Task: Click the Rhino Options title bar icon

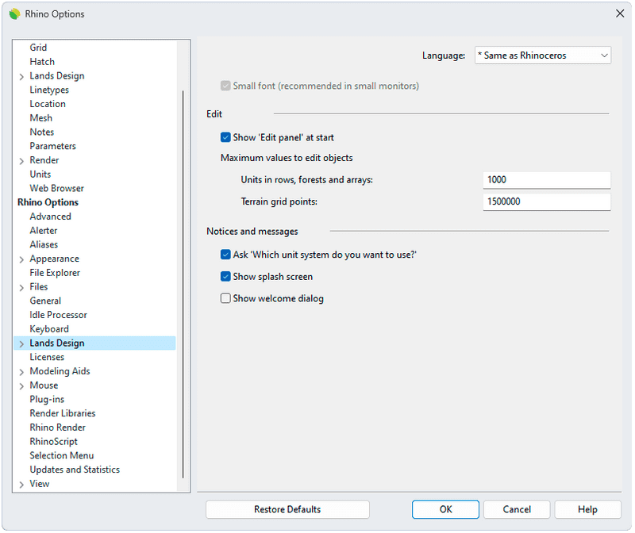Action: (14, 13)
